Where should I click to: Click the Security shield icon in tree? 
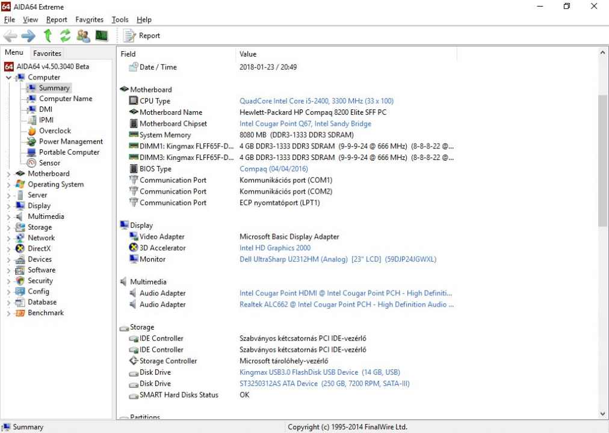pyautogui.click(x=20, y=280)
